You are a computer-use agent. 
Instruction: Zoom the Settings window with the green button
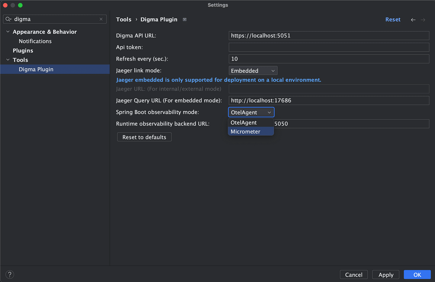coord(20,5)
